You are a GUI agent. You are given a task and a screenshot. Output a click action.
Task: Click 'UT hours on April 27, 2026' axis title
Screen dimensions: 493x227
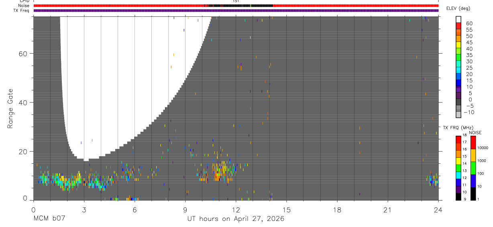pos(236,219)
